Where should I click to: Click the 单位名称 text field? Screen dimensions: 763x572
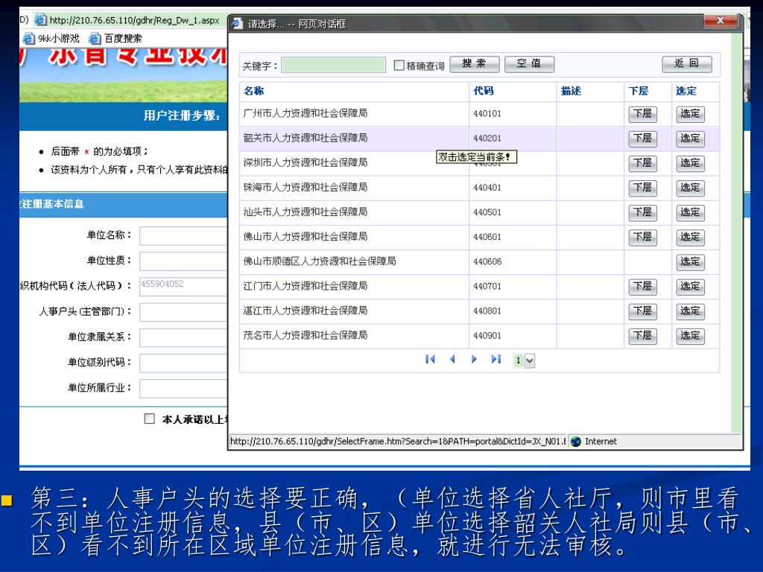tap(182, 236)
